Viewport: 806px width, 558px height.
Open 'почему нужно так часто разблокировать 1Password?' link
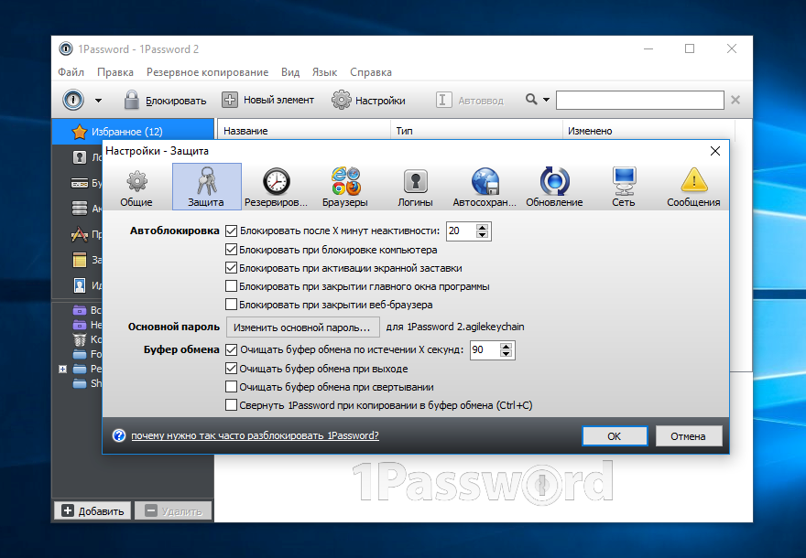(255, 435)
